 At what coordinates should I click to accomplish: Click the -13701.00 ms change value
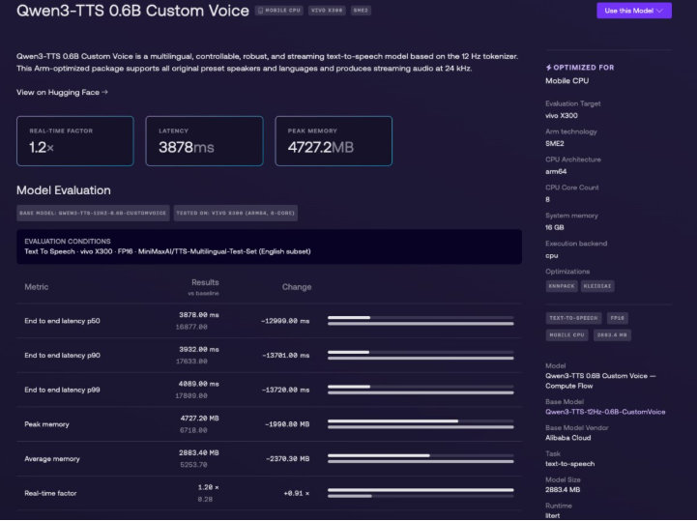(285, 356)
